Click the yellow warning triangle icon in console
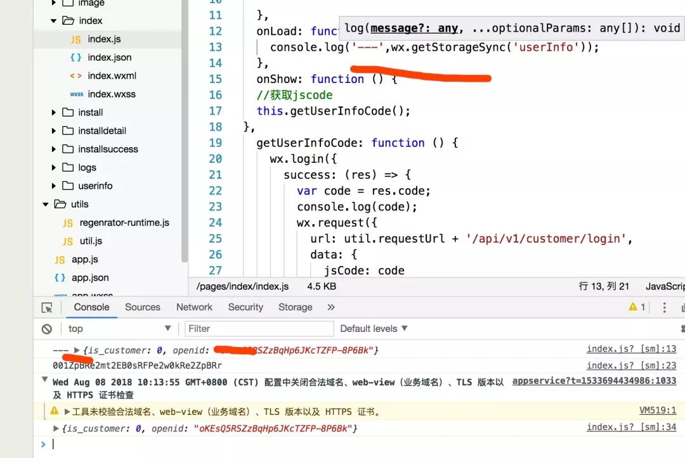The height and width of the screenshot is (458, 685). pos(54,410)
